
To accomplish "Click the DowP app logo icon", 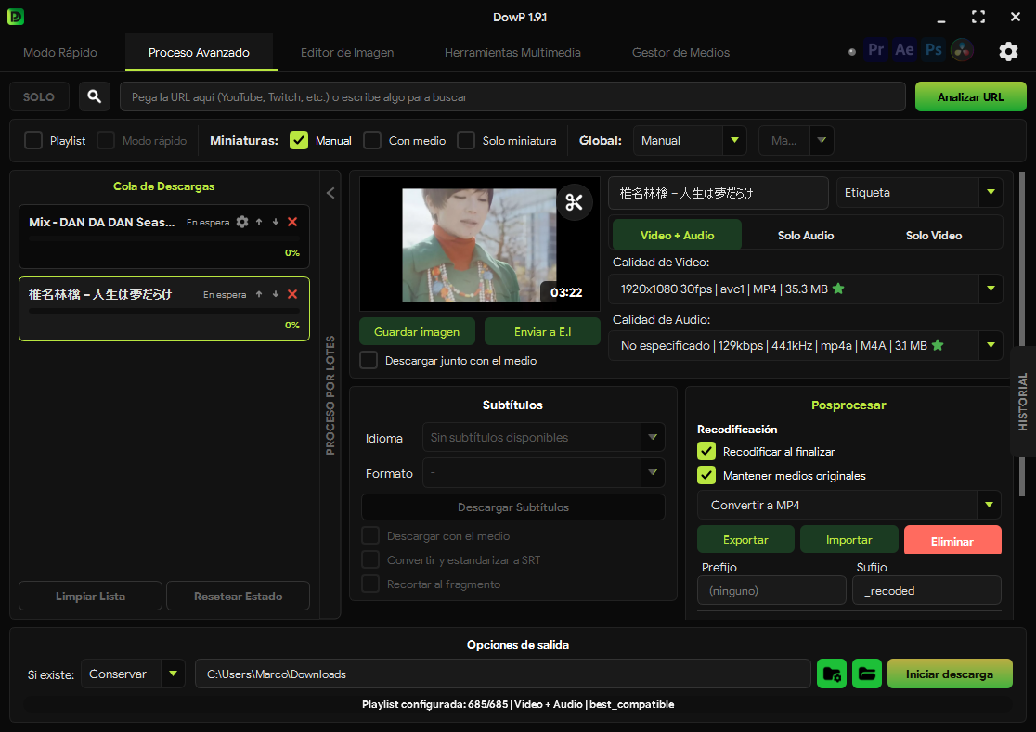I will pyautogui.click(x=16, y=17).
